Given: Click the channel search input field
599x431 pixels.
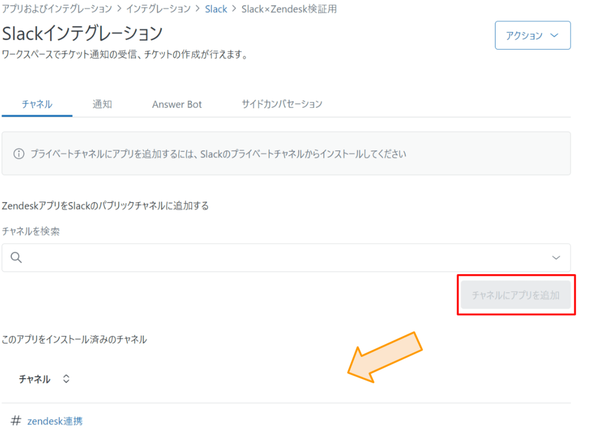Looking at the screenshot, I should pyautogui.click(x=286, y=258).
